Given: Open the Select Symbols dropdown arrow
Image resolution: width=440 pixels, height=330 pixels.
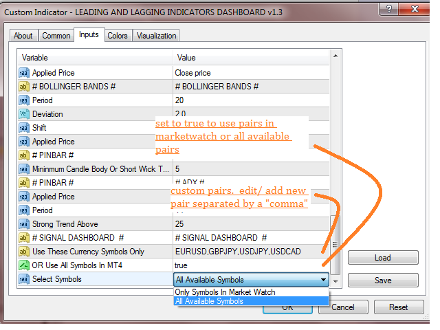Looking at the screenshot, I should click(323, 280).
